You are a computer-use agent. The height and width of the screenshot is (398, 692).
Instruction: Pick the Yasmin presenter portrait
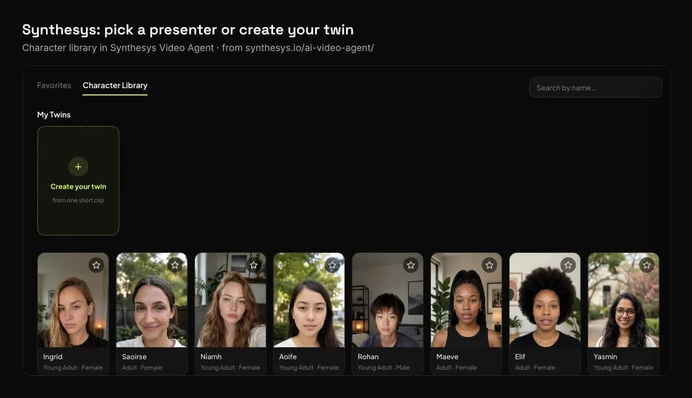[624, 300]
